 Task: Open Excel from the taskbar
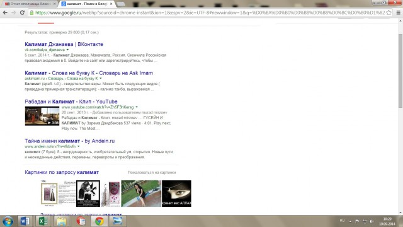43,221
